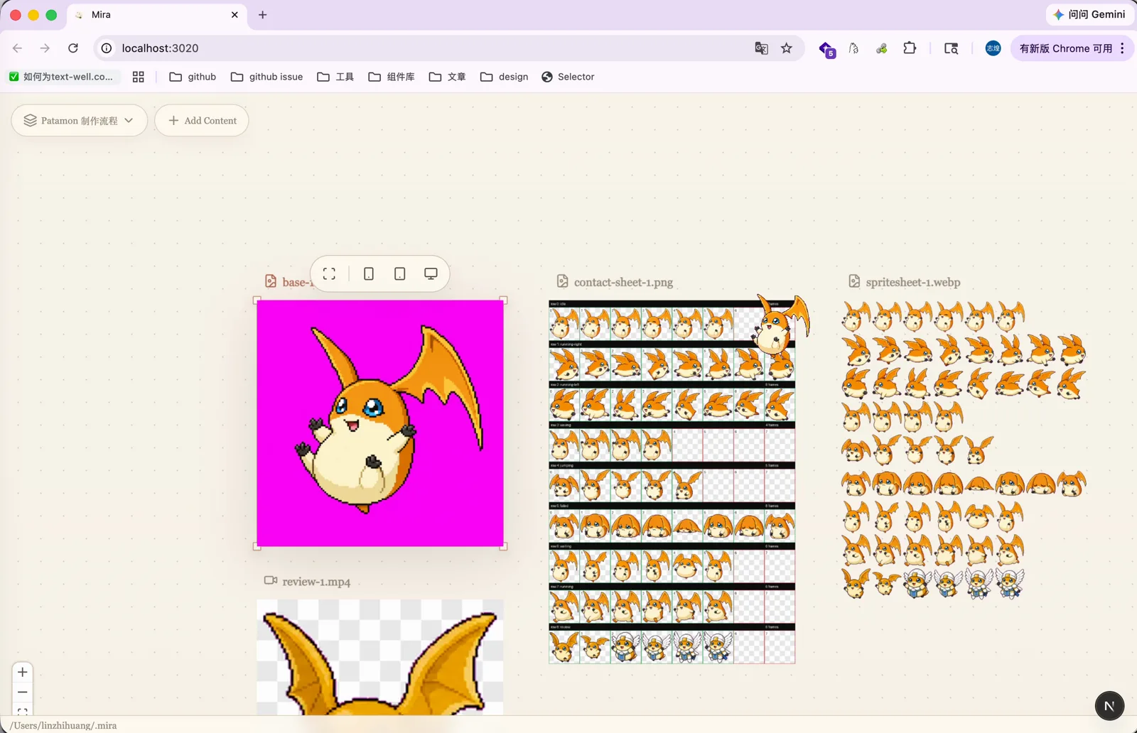Open the 工具 bookmark folder
Viewport: 1137px width, 733px height.
[x=335, y=77]
